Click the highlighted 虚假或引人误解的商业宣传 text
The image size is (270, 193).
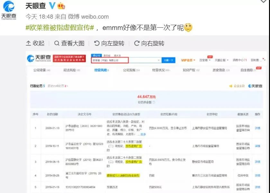pyautogui.click(x=123, y=175)
